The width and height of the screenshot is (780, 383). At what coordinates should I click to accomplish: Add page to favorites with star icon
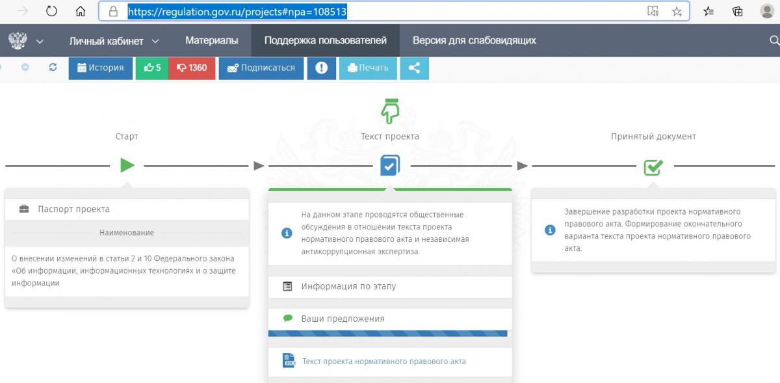point(677,11)
